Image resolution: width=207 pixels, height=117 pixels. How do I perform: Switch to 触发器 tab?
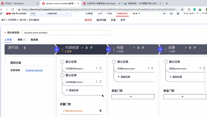[34, 40]
